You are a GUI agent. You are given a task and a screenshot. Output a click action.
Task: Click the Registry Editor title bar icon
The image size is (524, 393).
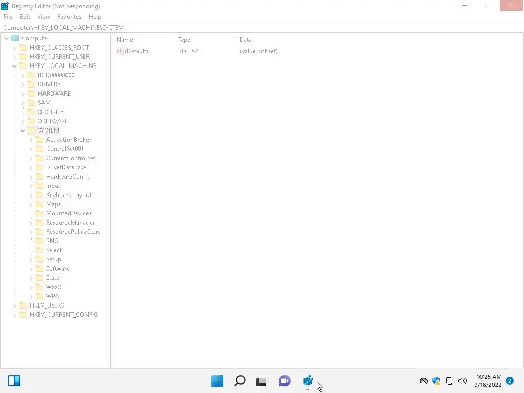click(x=5, y=6)
